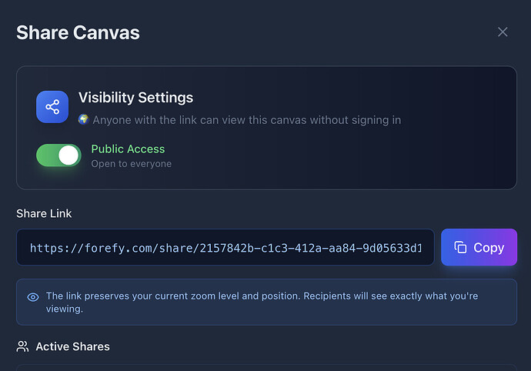Screen dimensions: 531x371
Task: Toggle the Public Access switch off
Action: click(x=58, y=155)
